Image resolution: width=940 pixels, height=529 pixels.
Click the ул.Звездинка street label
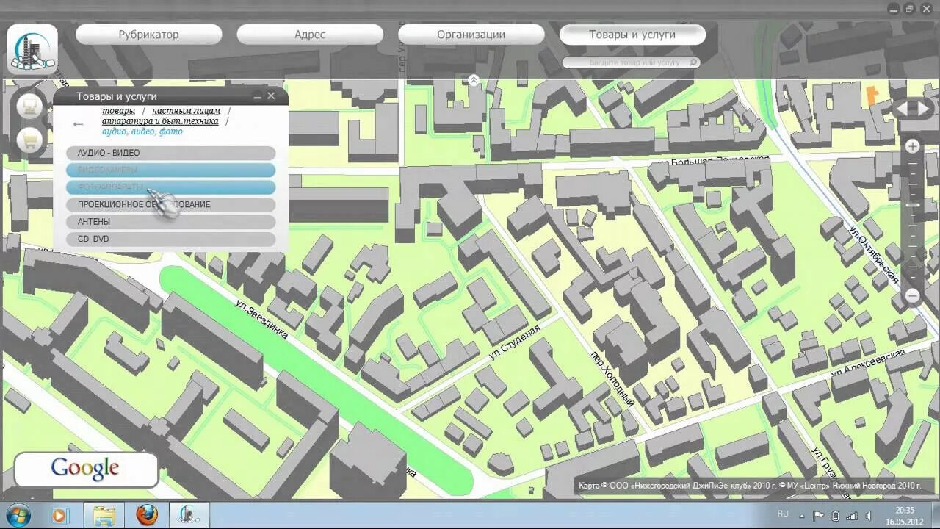261,319
